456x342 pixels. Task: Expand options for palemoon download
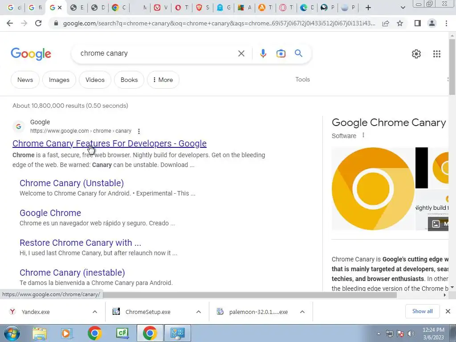click(x=302, y=312)
